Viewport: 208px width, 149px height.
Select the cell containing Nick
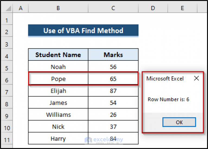pyautogui.click(x=58, y=126)
